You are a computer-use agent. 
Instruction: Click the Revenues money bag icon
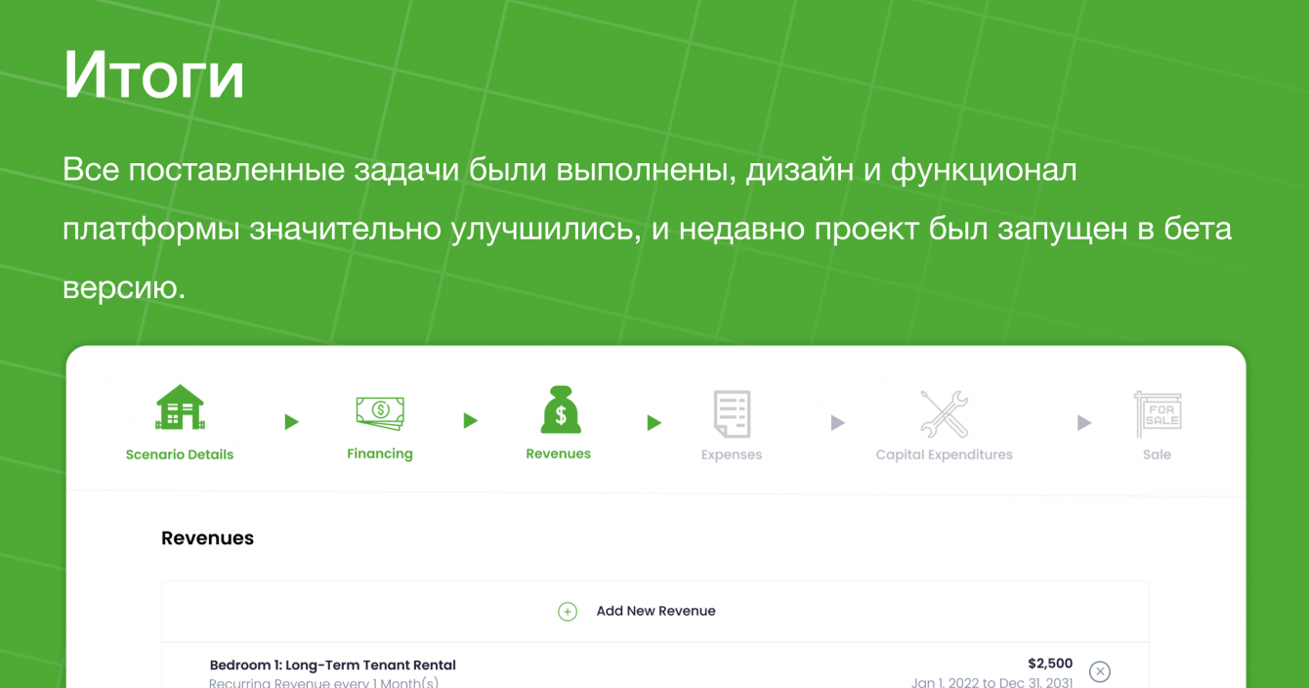tap(560, 410)
